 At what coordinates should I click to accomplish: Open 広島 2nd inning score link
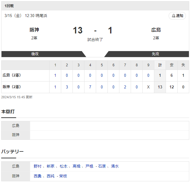(x=67, y=76)
